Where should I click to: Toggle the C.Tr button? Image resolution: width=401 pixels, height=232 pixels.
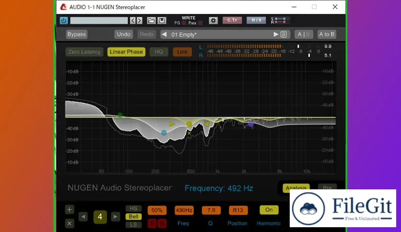pyautogui.click(x=232, y=20)
